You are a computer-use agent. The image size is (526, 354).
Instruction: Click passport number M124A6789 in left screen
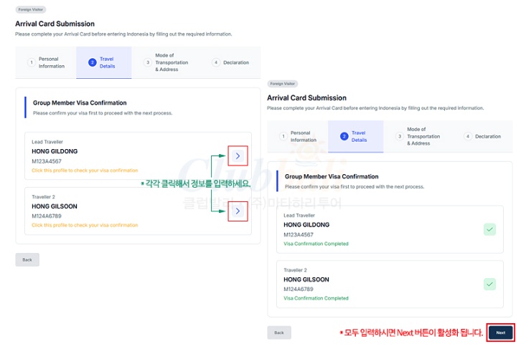[47, 216]
